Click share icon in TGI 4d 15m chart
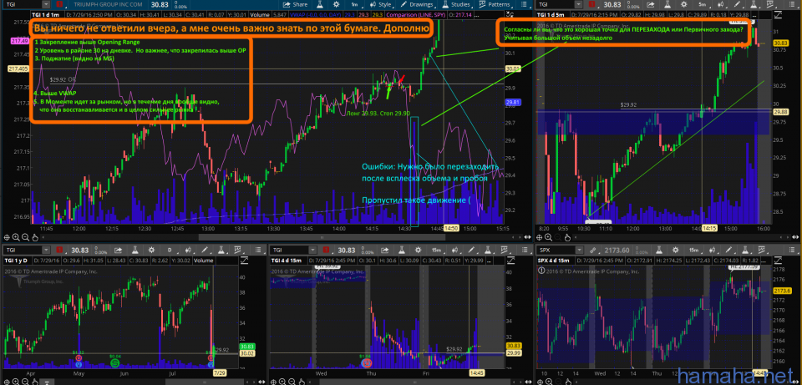Viewport: 802px width, 385px height. 385,250
